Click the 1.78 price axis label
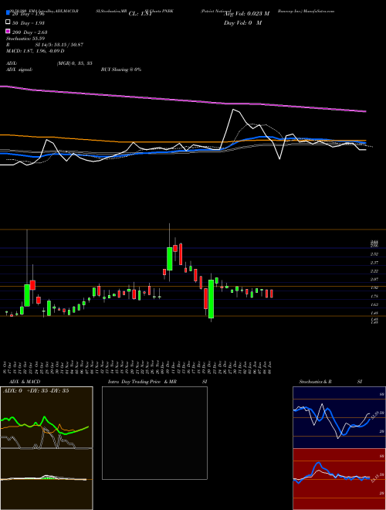Image resolution: width=386 pixels, height=510 pixels. pyautogui.click(x=374, y=296)
